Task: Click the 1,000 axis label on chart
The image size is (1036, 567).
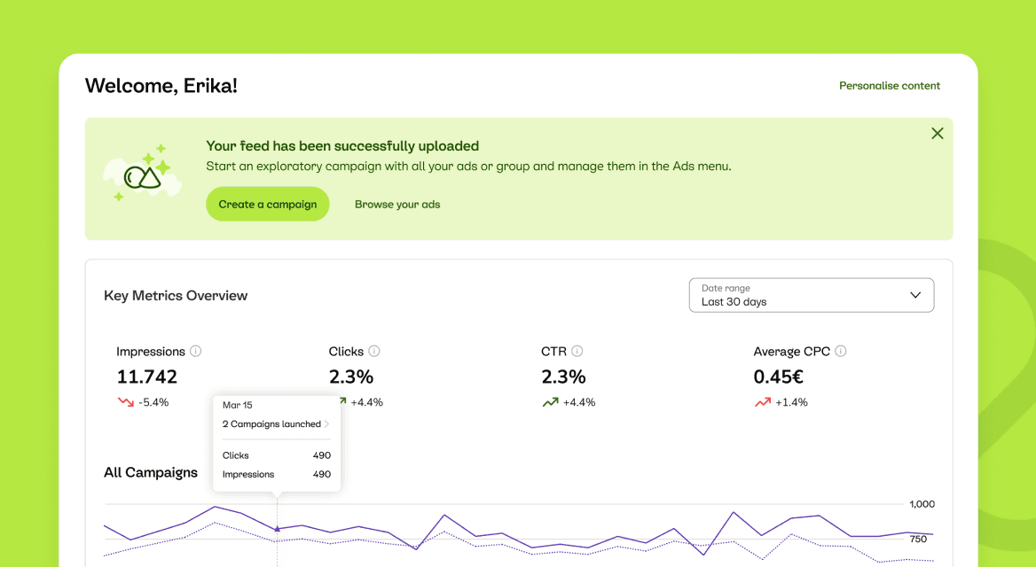Action: (922, 504)
